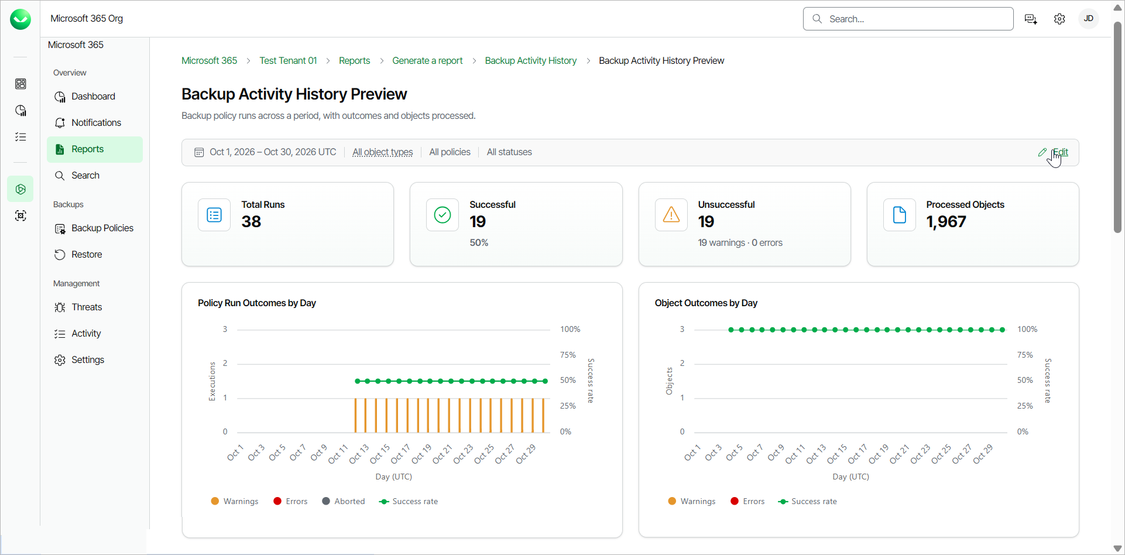The height and width of the screenshot is (555, 1125).
Task: Go to Generate a report breadcrumb
Action: [427, 61]
